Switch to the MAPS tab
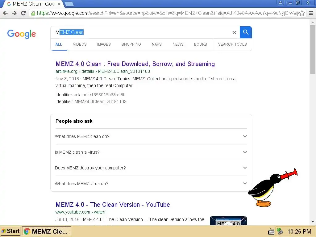Screen dimensions: 316x237 156,44
